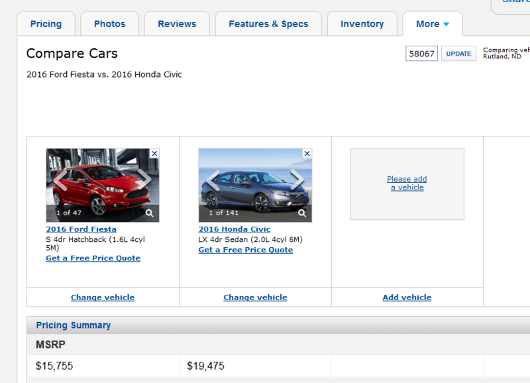Screen dimensions: 530x383
Task: Go to the Reviews tab
Action: (x=177, y=24)
